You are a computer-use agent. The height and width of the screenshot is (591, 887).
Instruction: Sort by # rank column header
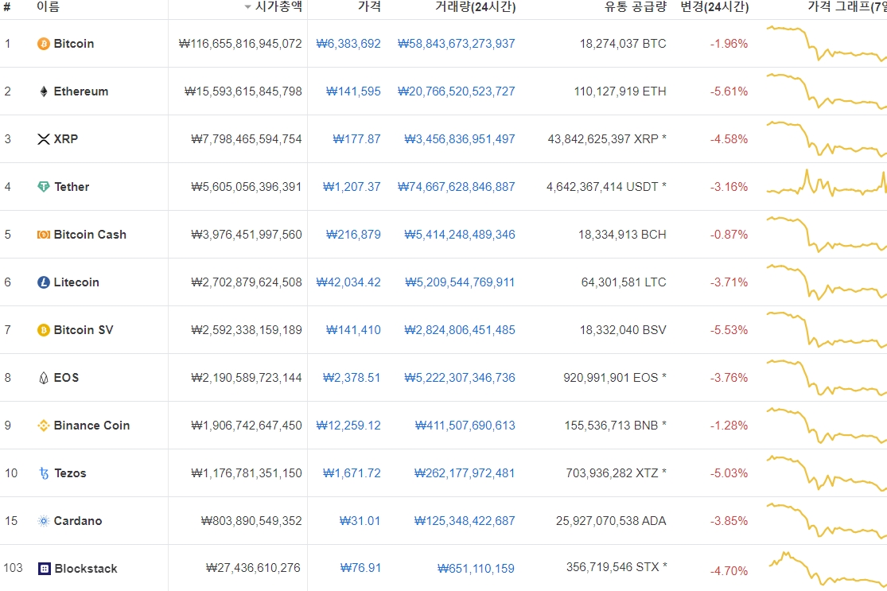tap(7, 6)
